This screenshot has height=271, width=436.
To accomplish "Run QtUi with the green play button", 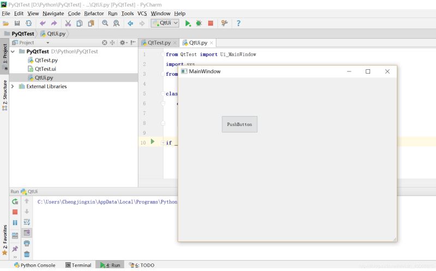I will pos(188,23).
